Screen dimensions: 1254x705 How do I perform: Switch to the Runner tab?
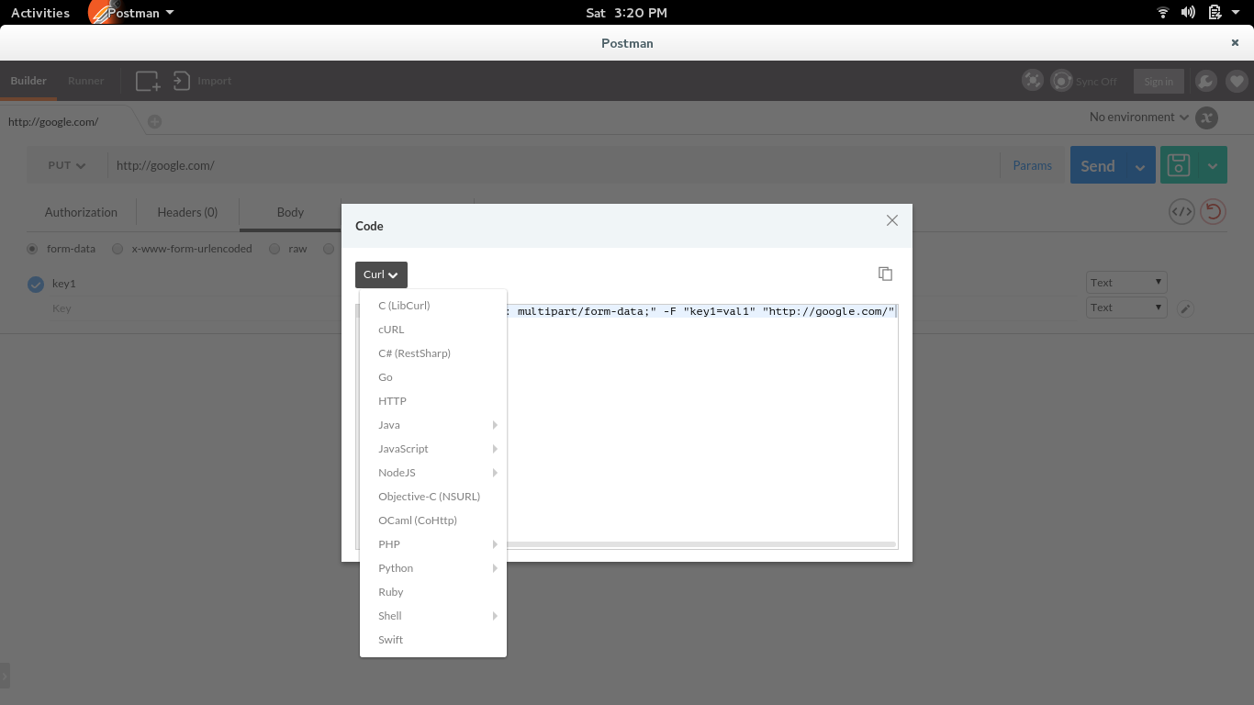click(x=86, y=81)
